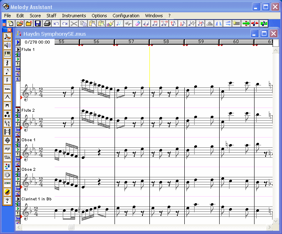Expand Clarinet 1 in Bb staff arrow
This screenshot has width=282, height=234.
18,199
